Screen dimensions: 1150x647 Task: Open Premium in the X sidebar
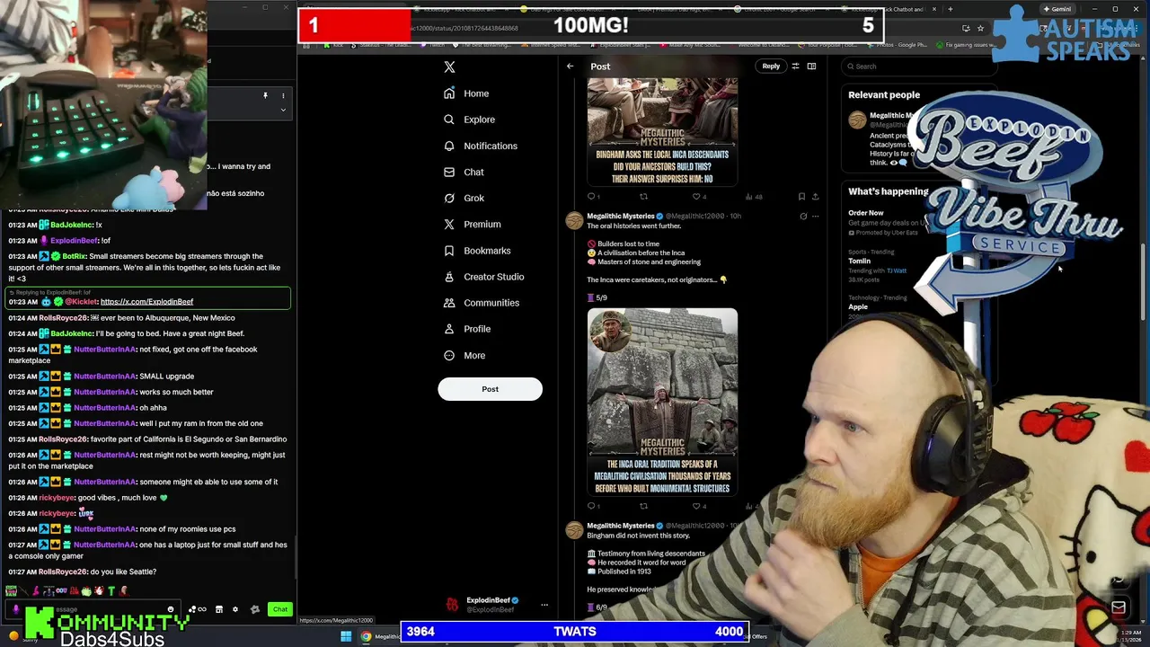click(x=472, y=224)
